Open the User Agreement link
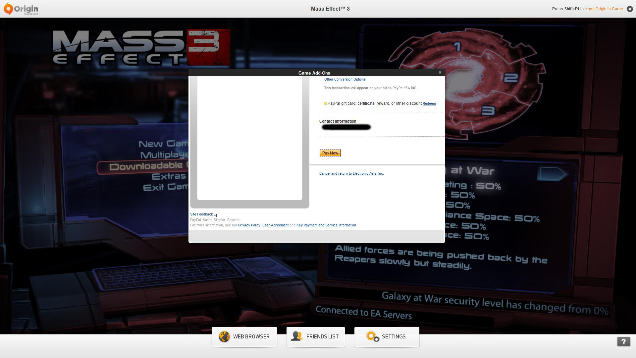Viewport: 636px width, 358px height. click(x=275, y=225)
